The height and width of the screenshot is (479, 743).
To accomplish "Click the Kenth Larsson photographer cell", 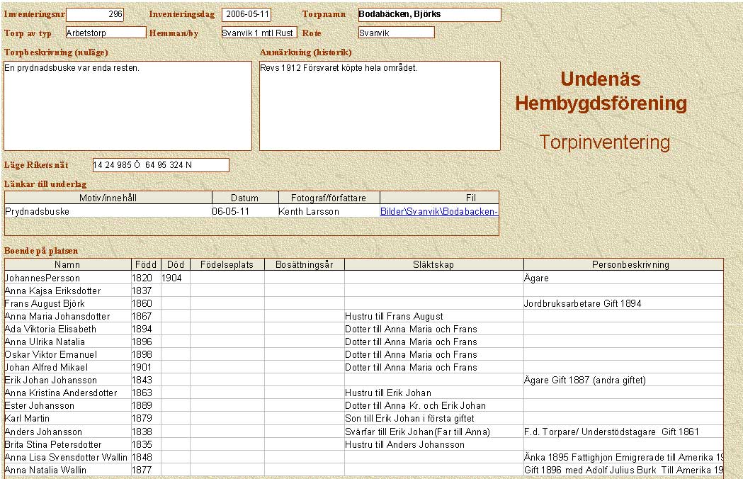I will (309, 211).
